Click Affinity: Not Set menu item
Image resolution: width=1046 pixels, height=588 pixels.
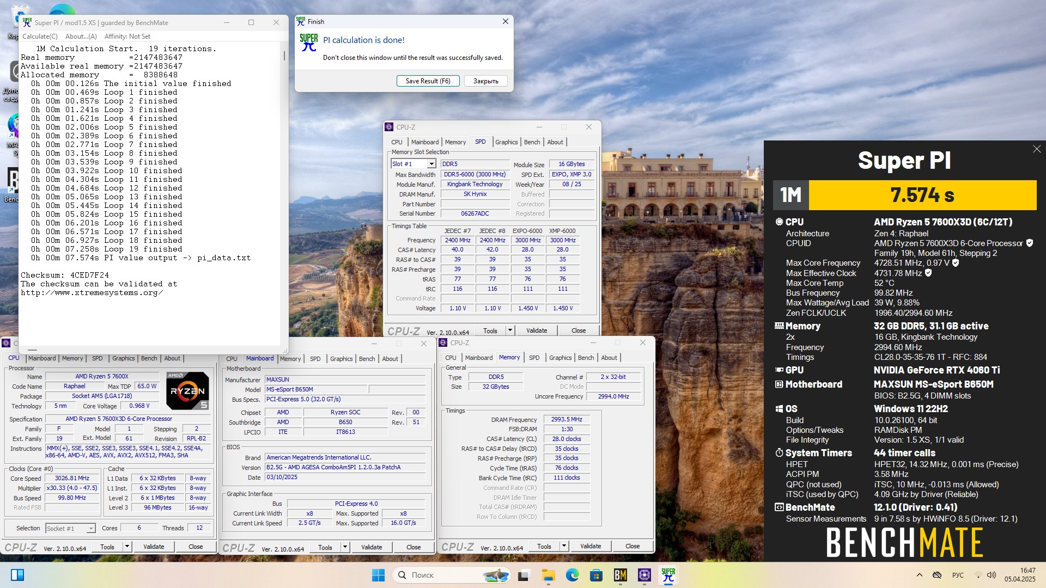pyautogui.click(x=127, y=36)
